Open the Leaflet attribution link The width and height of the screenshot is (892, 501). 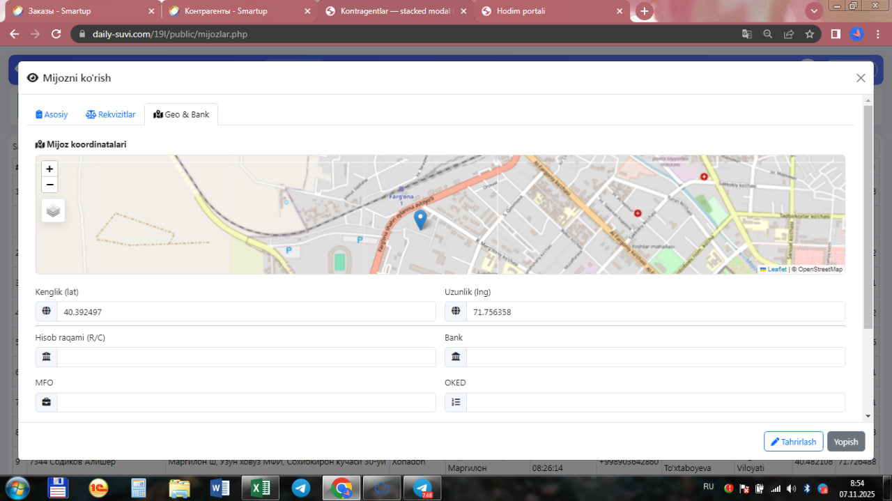tap(776, 270)
